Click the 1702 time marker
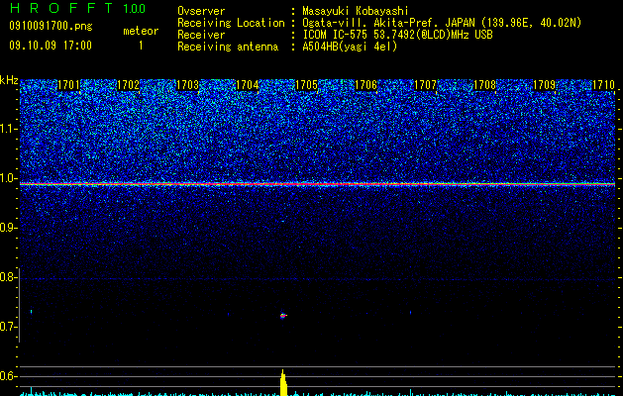Image resolution: width=623 pixels, height=396 pixels. coord(129,85)
